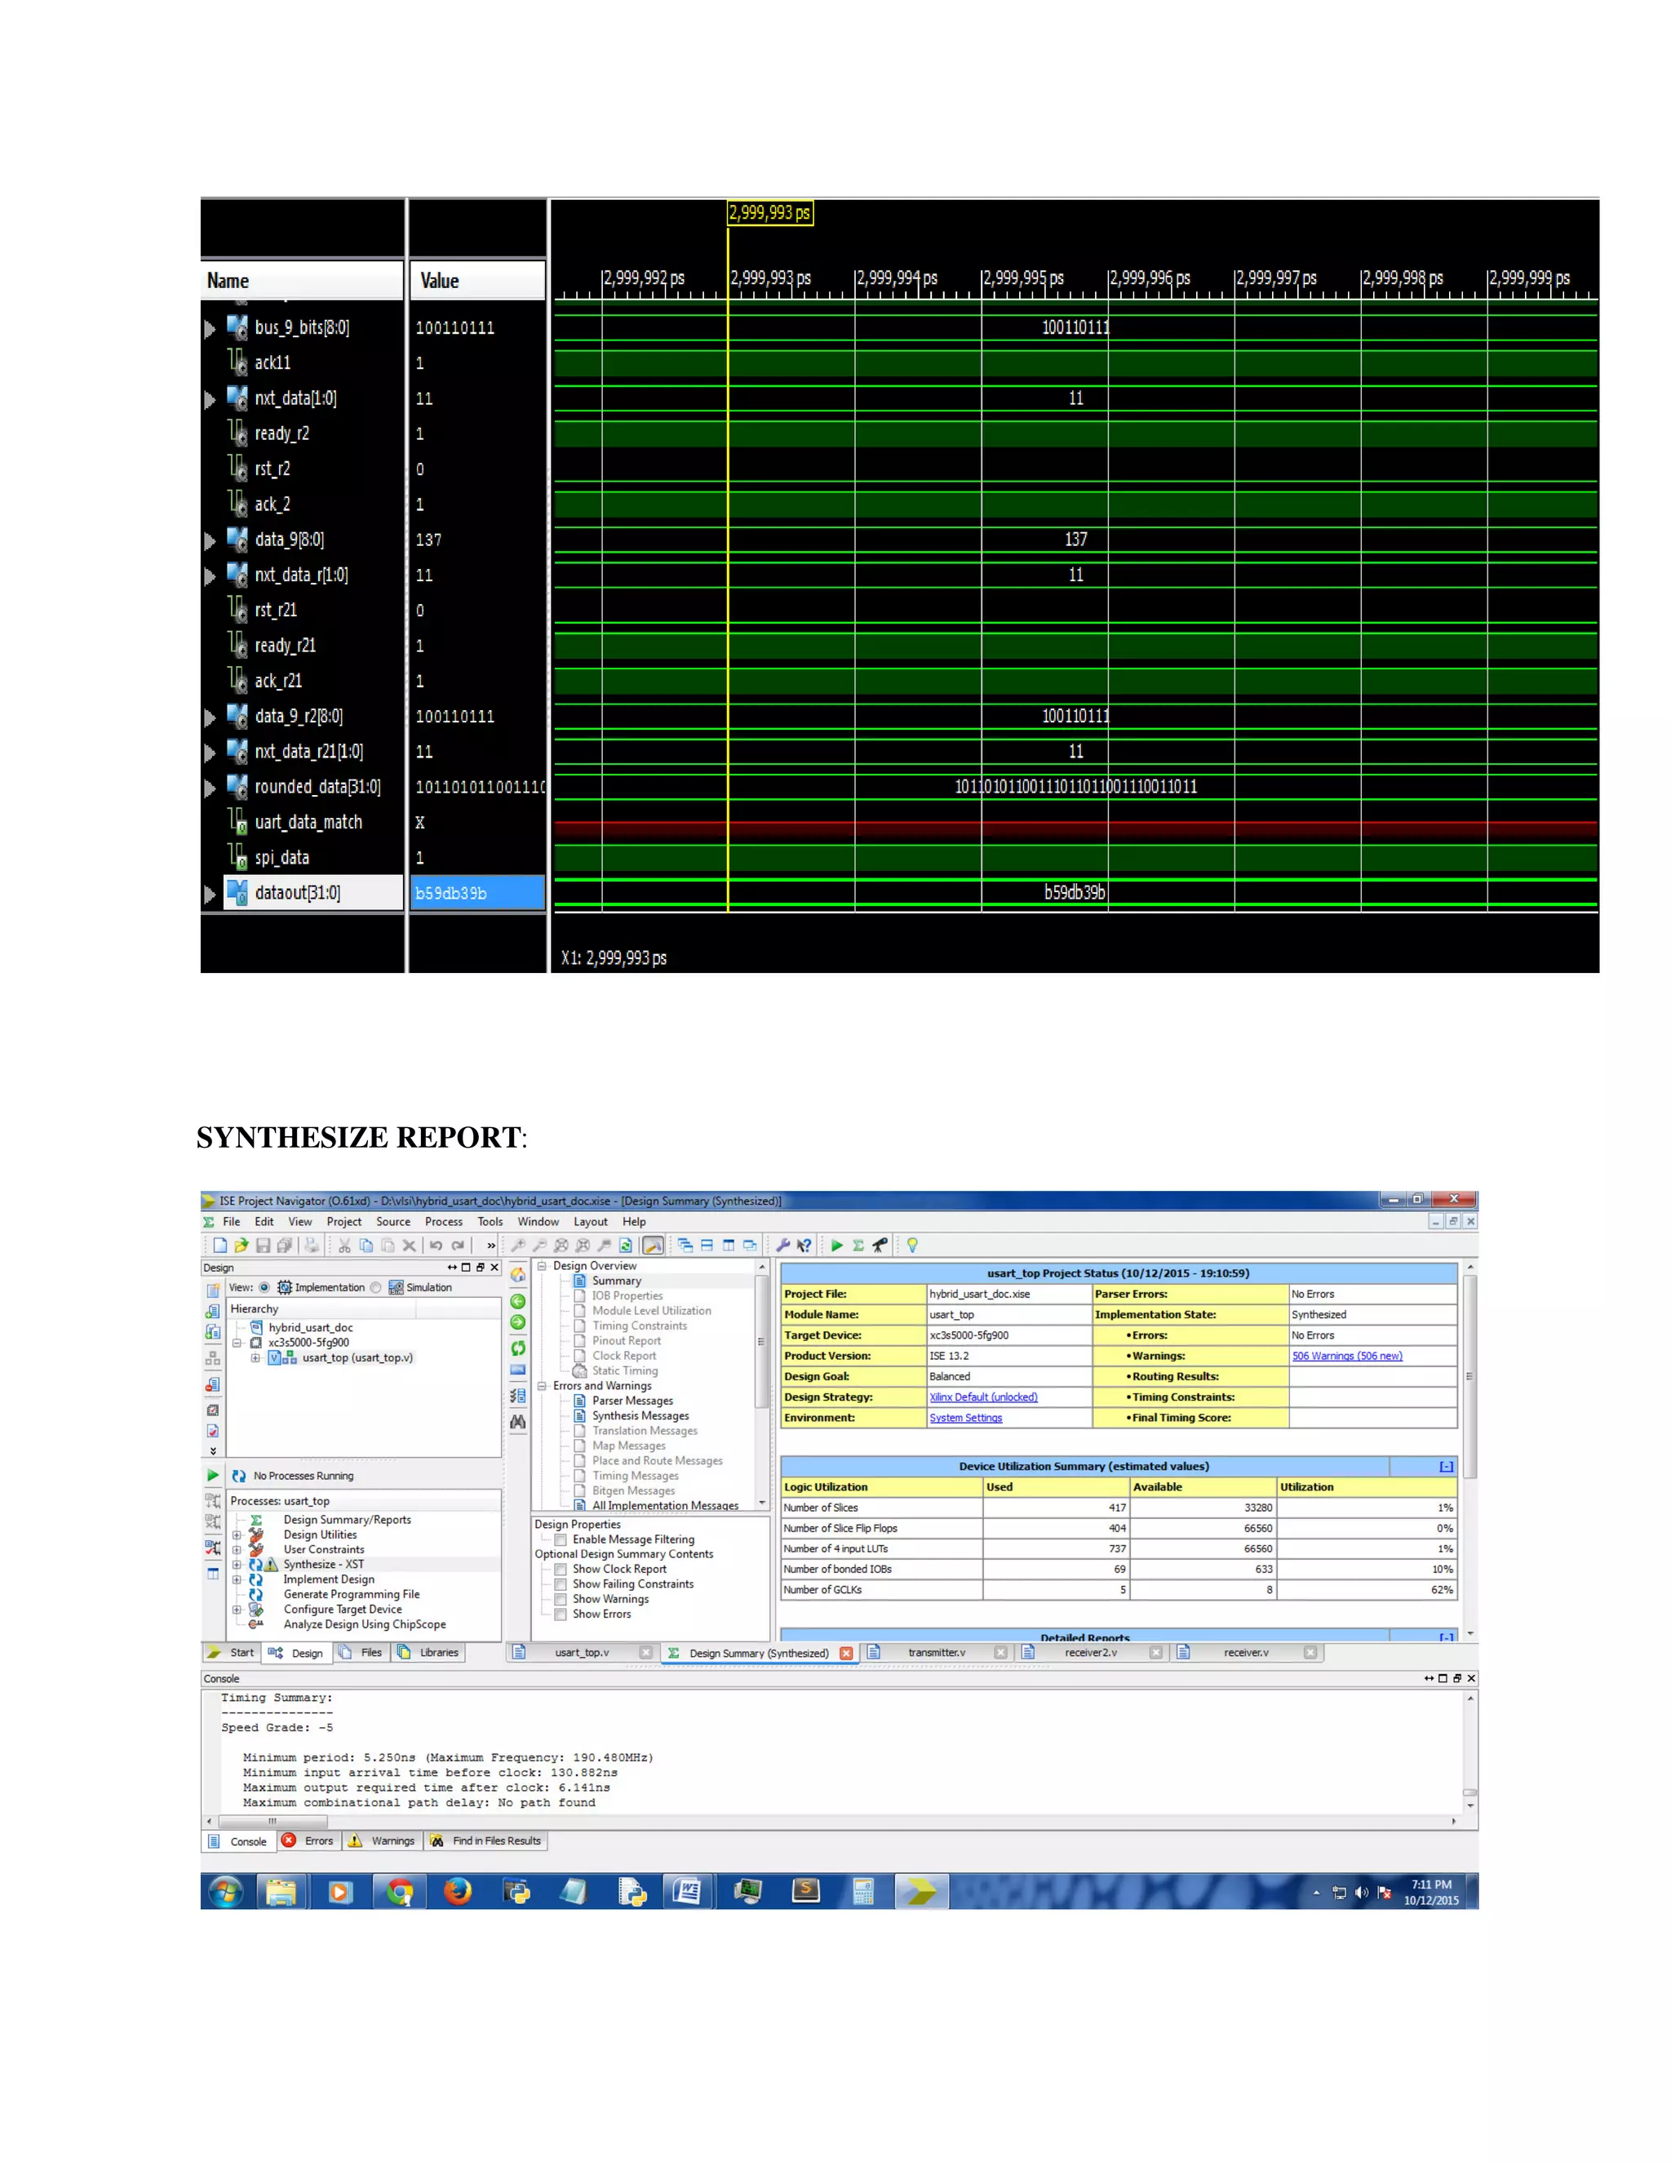Click the Windows Start orb
Image resolution: width=1671 pixels, height=2163 pixels.
click(x=226, y=1892)
